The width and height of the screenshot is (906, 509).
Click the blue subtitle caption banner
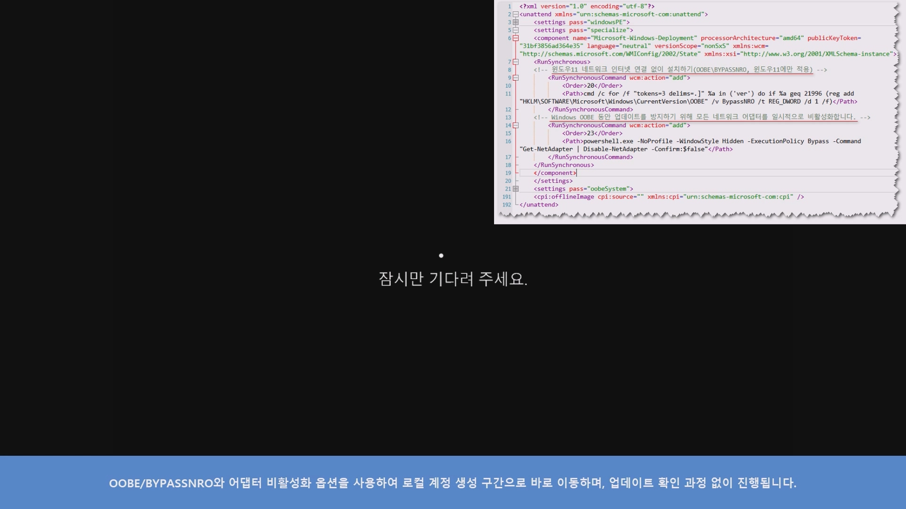(x=453, y=483)
